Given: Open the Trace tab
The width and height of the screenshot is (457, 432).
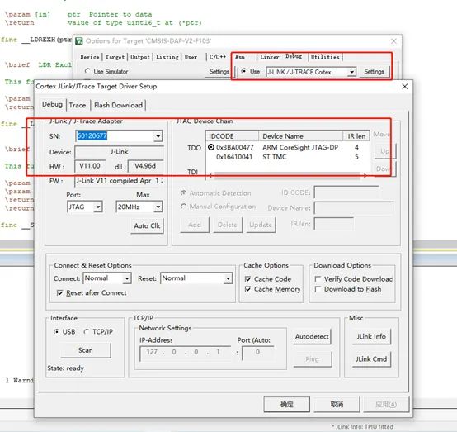Looking at the screenshot, I should coord(78,106).
